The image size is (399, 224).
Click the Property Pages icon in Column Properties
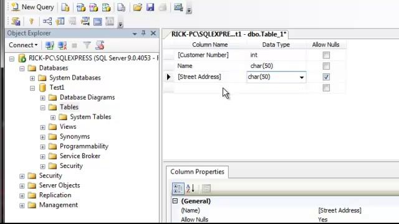206,189
